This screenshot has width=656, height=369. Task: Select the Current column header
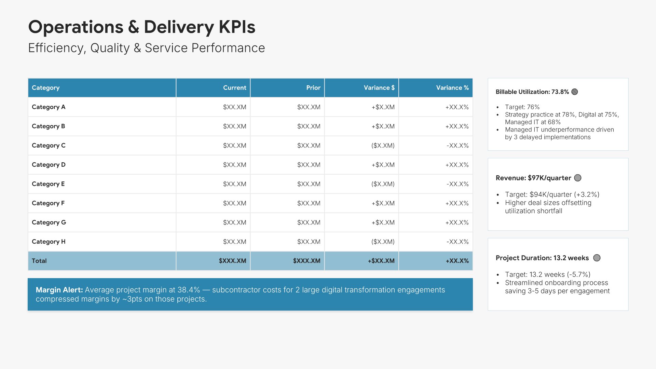(234, 88)
